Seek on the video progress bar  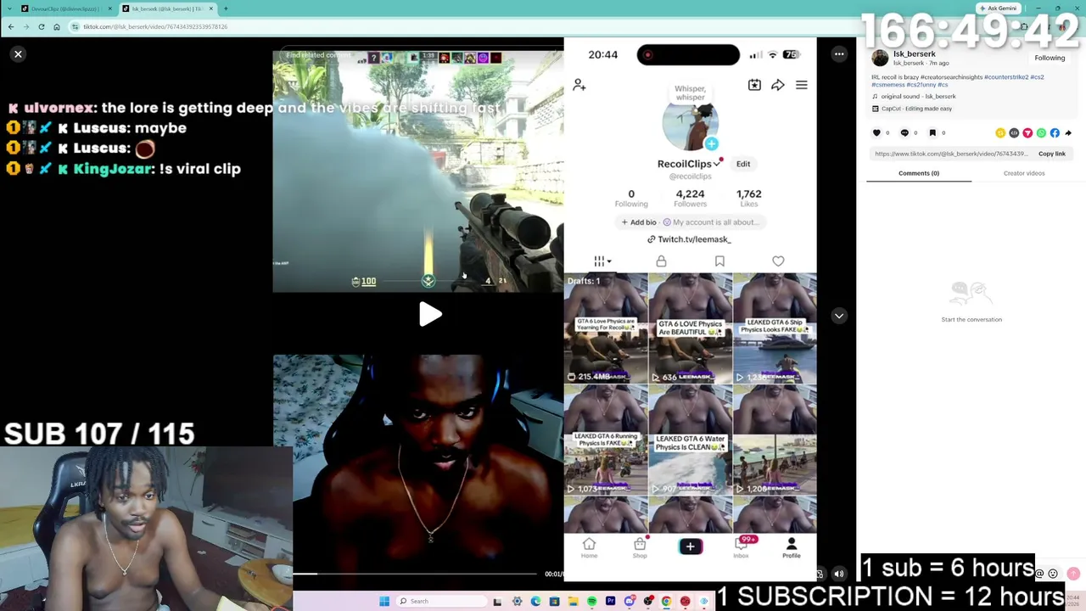(415, 575)
